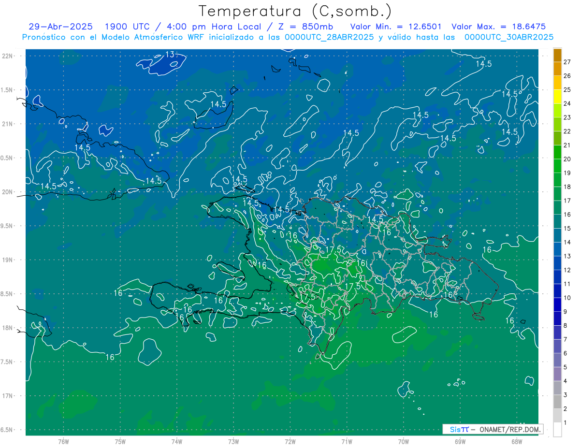Image resolution: width=580 pixels, height=448 pixels.
Task: Click the color scale label "12"
Action: pyautogui.click(x=567, y=270)
